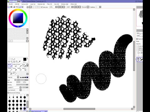
Task: Select the Pencil tool
Action: pyautogui.click(x=10, y=66)
